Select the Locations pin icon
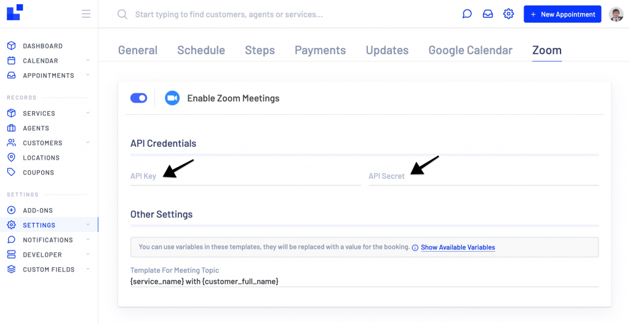Image resolution: width=630 pixels, height=323 pixels. 11,158
